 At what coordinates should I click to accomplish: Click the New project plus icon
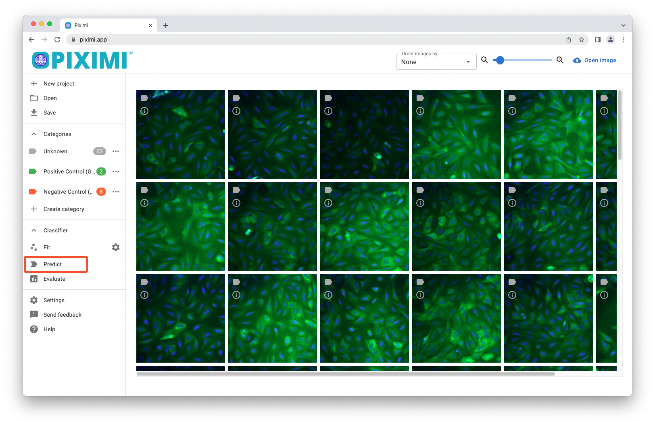tap(34, 84)
